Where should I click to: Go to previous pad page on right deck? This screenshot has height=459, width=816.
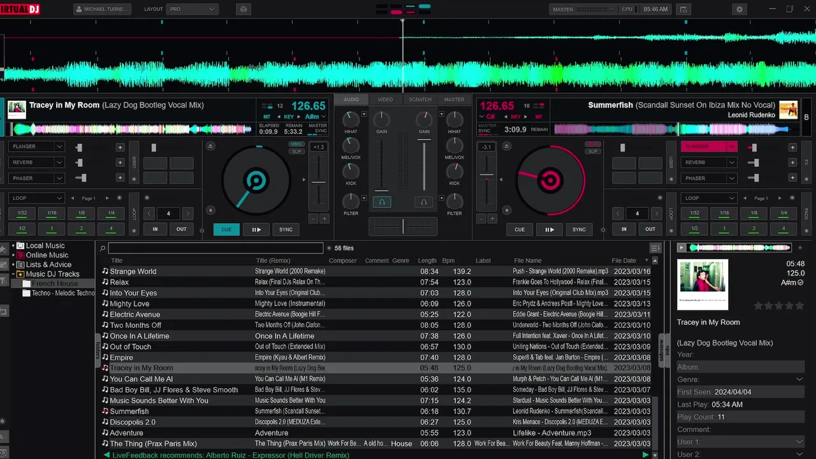745,198
